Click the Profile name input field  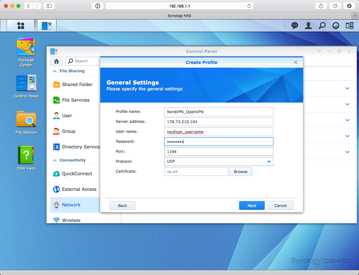(218, 111)
